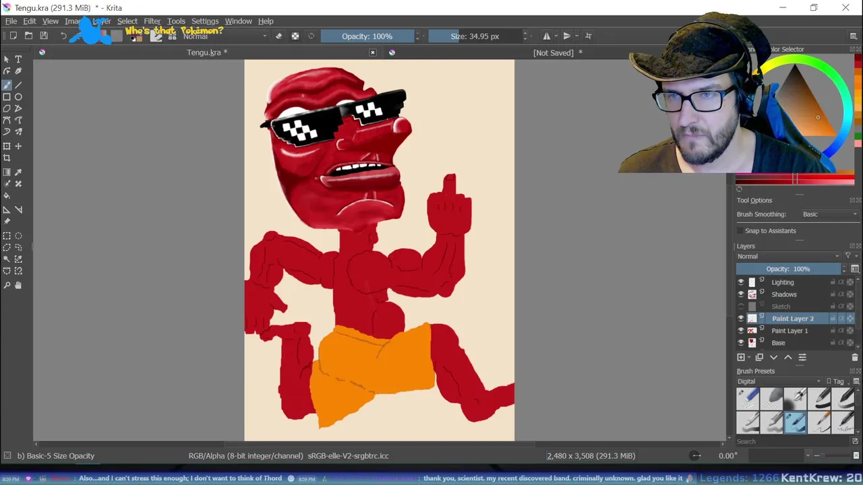Screen dimensions: 863x485
Task: Switch to the Tengu.kra document tab
Action: (x=207, y=53)
